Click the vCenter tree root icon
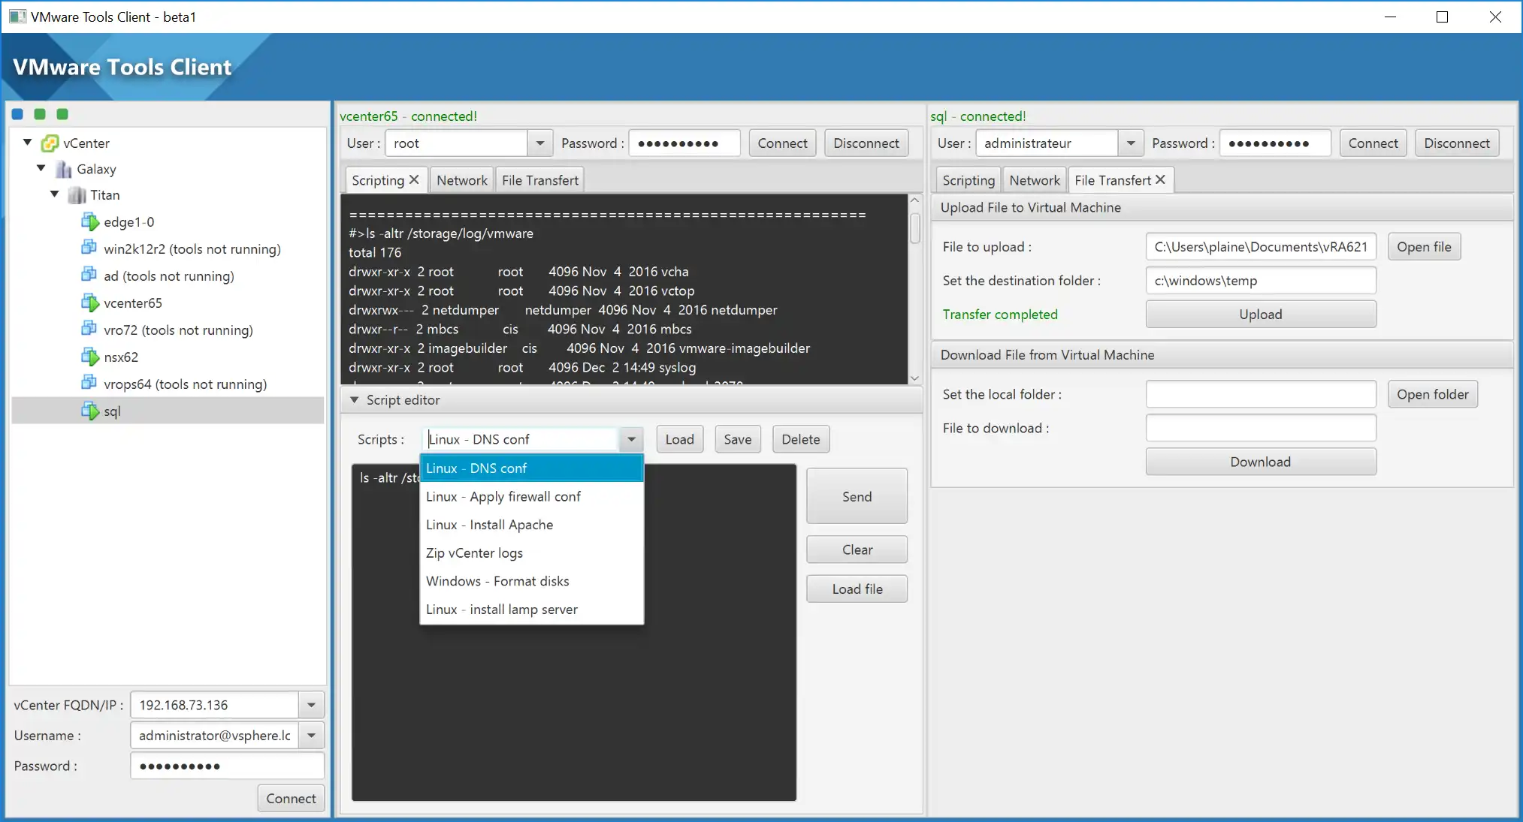Screen dimensions: 1523x822 point(49,143)
